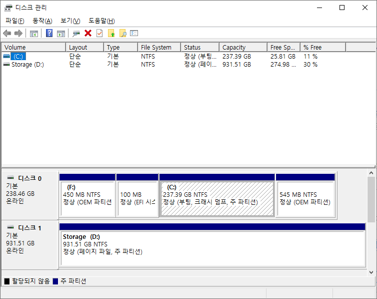This screenshot has width=377, height=299.
Task: Click the 25.81 GB free space cell
Action: tap(283, 56)
